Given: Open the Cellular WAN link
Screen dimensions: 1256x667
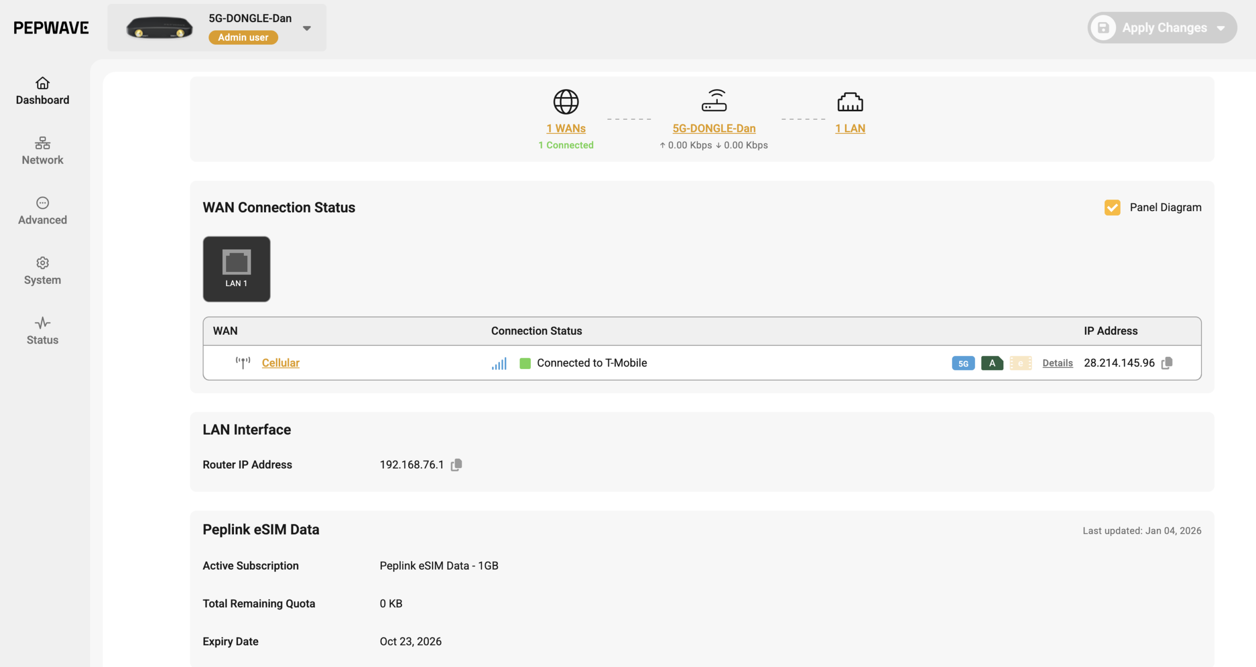Looking at the screenshot, I should [281, 363].
